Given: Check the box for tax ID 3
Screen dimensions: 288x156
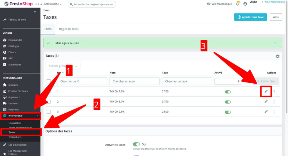Looking at the screenshot, I should [49, 112].
